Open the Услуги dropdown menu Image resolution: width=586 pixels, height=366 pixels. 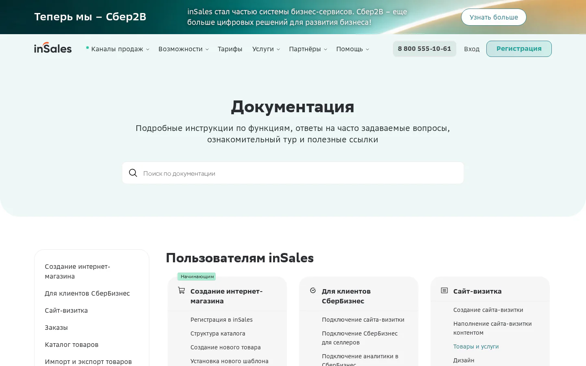266,49
